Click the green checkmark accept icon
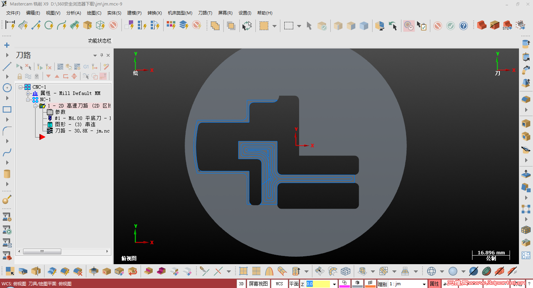 (451, 26)
